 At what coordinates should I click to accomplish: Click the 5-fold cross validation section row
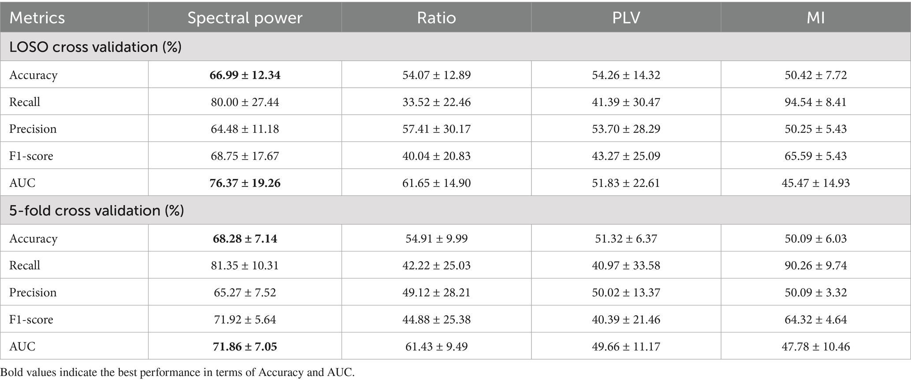pos(97,211)
